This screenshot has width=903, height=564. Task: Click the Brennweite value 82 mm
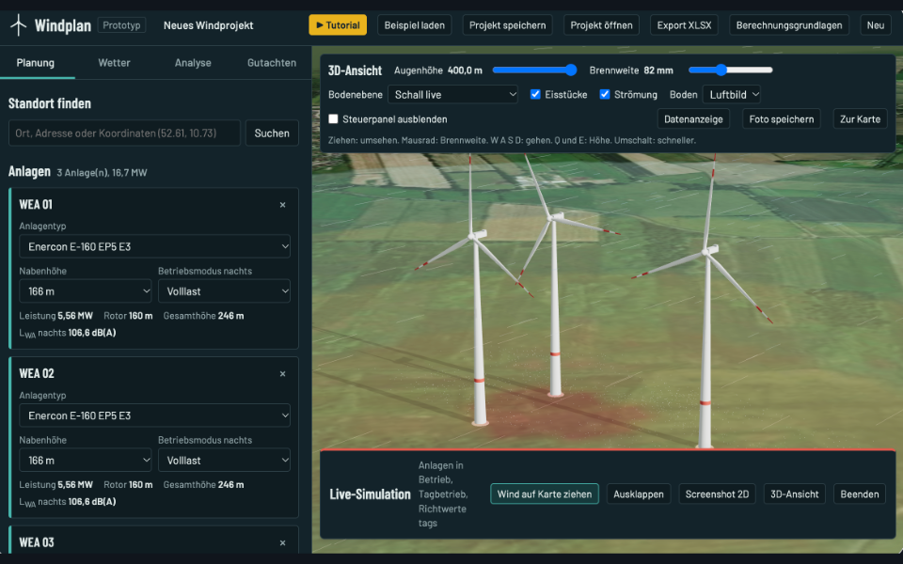pos(658,70)
